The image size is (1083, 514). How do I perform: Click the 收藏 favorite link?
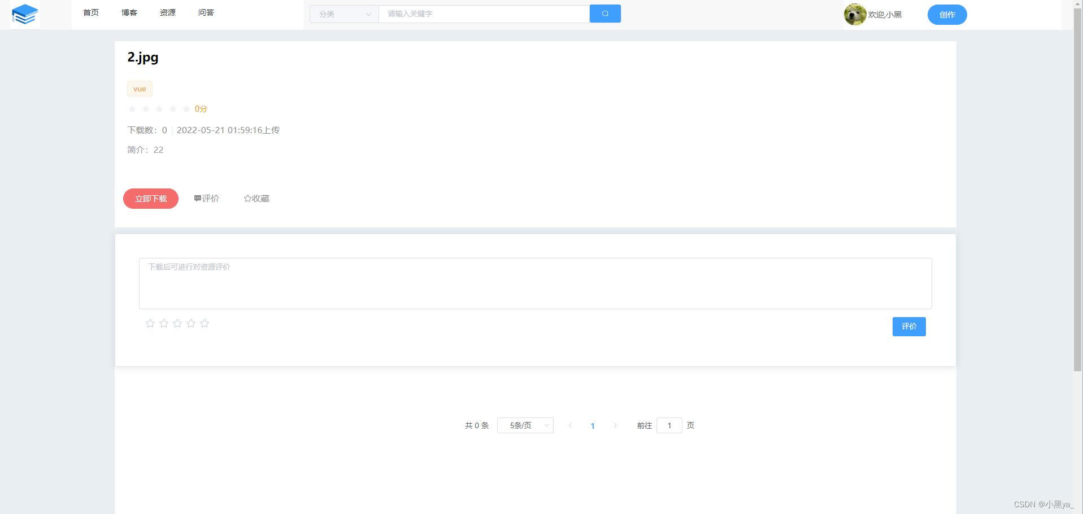click(256, 199)
